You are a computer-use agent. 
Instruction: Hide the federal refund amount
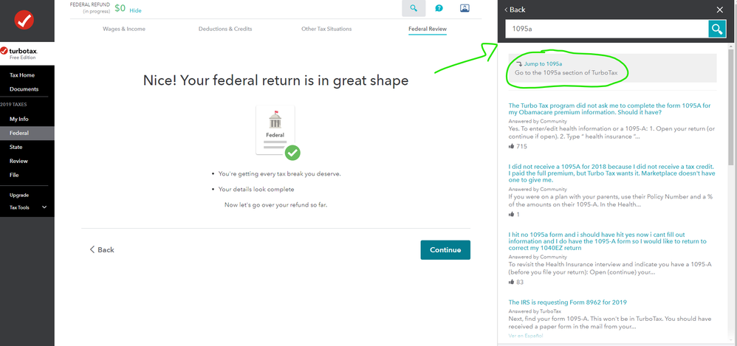point(135,10)
